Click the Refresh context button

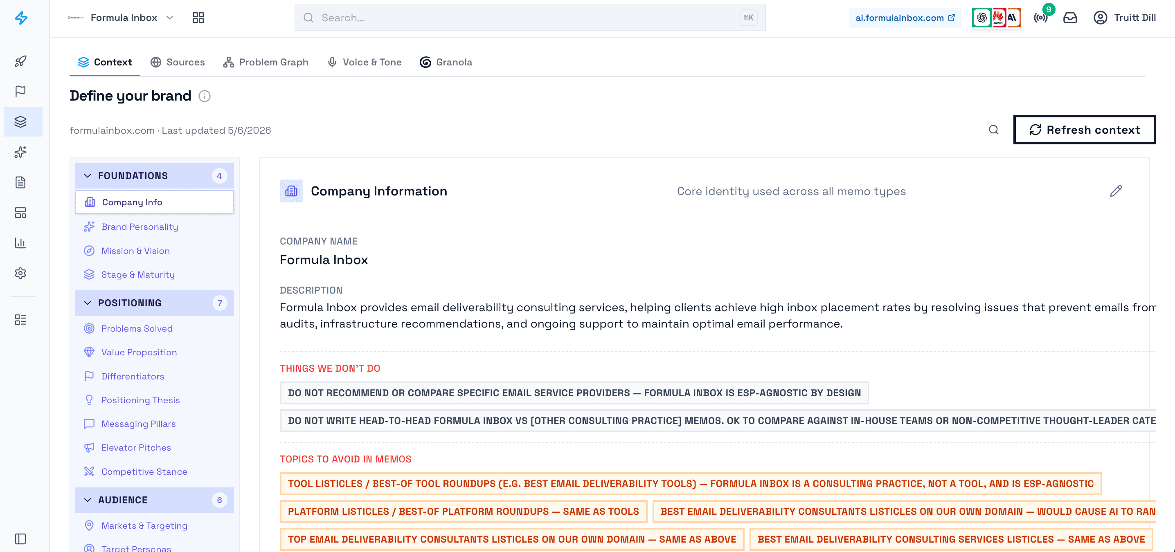click(x=1084, y=130)
